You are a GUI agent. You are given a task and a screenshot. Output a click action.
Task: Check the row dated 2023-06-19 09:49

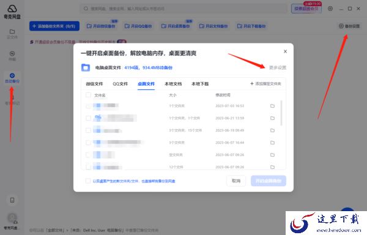click(x=88, y=130)
